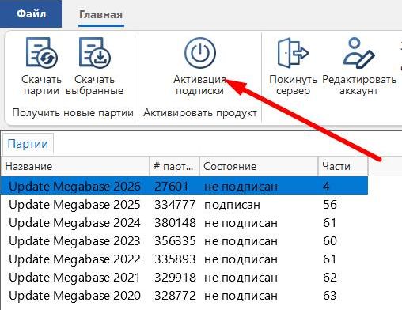402x310 pixels.
Task: Click the Скачать партии icon
Action: [x=41, y=52]
